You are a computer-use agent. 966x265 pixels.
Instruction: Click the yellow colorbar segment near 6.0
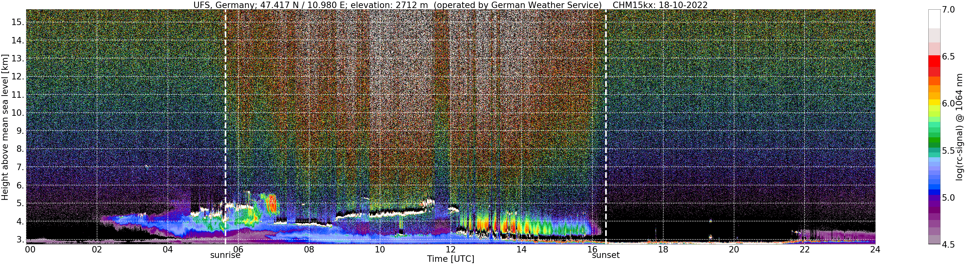click(x=934, y=102)
